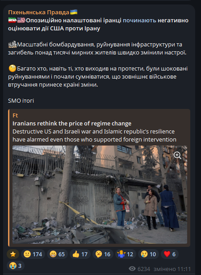Zoom the preview image with magnifier icon

coord(177,155)
